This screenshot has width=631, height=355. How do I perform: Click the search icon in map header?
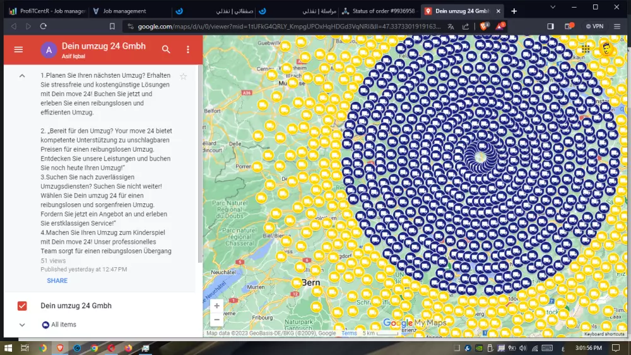pos(166,49)
